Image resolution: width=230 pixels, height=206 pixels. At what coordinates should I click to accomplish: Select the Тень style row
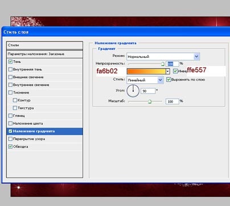pos(45,62)
